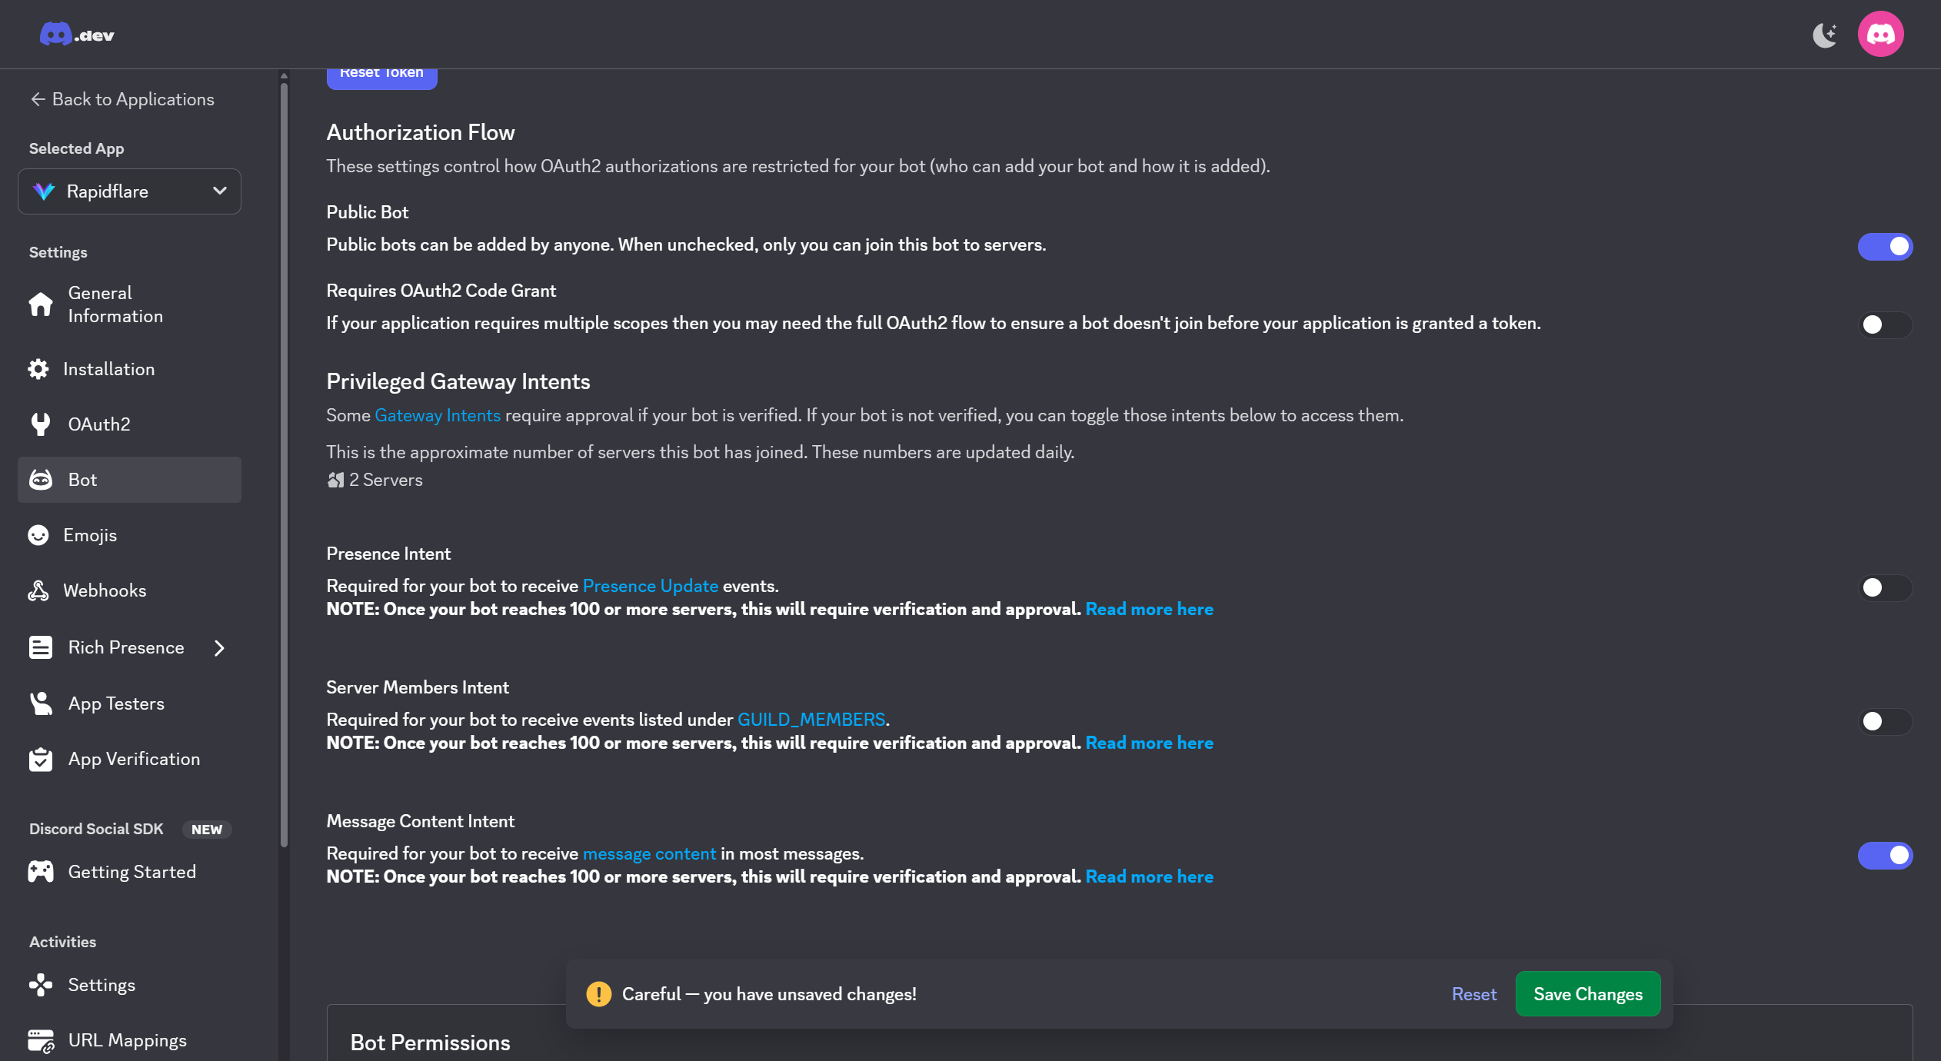
Task: Enable Requires OAuth2 Code Grant toggle
Action: (x=1885, y=325)
